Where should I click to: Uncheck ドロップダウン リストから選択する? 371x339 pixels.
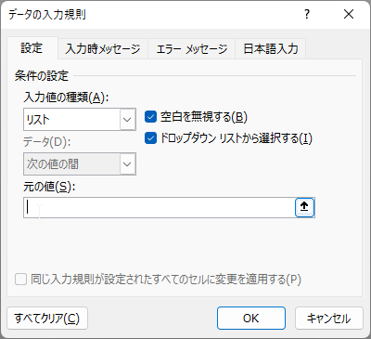pyautogui.click(x=150, y=138)
